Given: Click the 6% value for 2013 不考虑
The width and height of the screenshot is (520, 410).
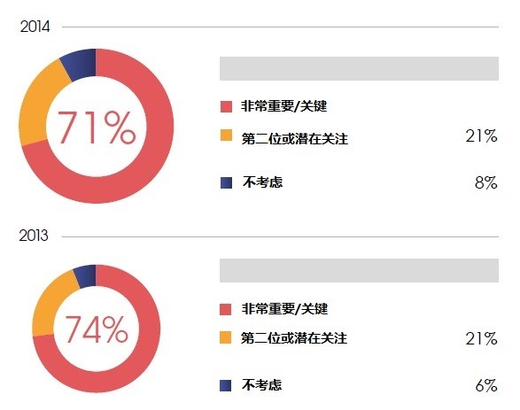Looking at the screenshot, I should [x=486, y=385].
